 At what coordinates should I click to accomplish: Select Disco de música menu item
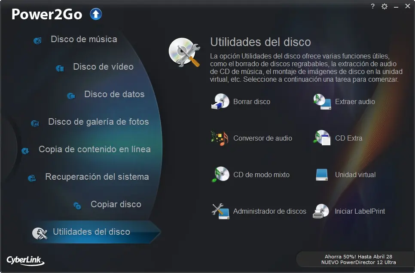point(84,39)
